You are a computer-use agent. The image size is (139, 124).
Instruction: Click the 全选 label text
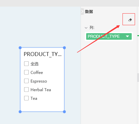coord(35,64)
